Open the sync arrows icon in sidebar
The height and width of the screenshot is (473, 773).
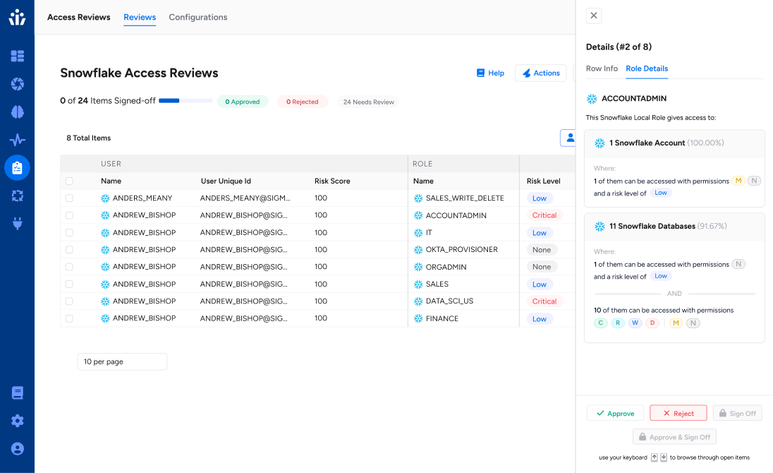17,196
